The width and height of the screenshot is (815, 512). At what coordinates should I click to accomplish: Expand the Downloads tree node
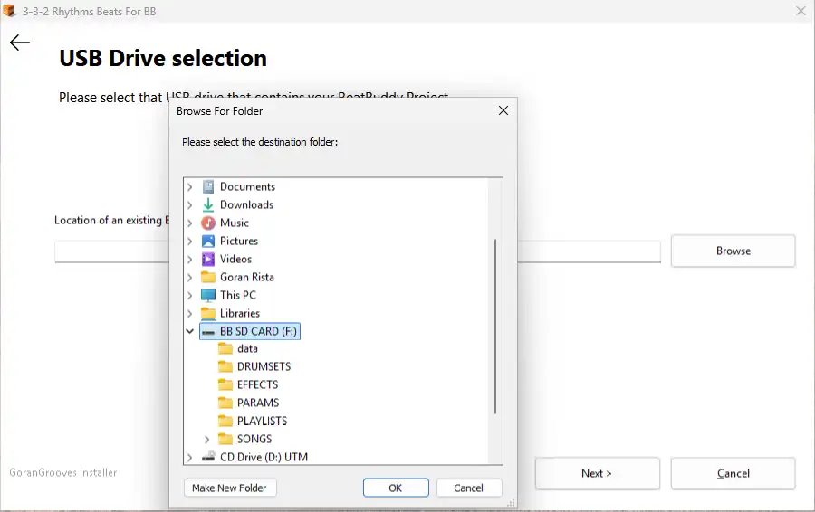click(190, 205)
